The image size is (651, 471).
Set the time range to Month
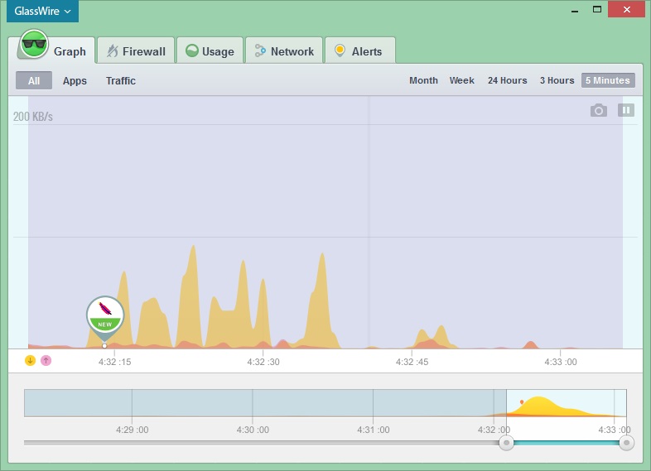pyautogui.click(x=423, y=80)
